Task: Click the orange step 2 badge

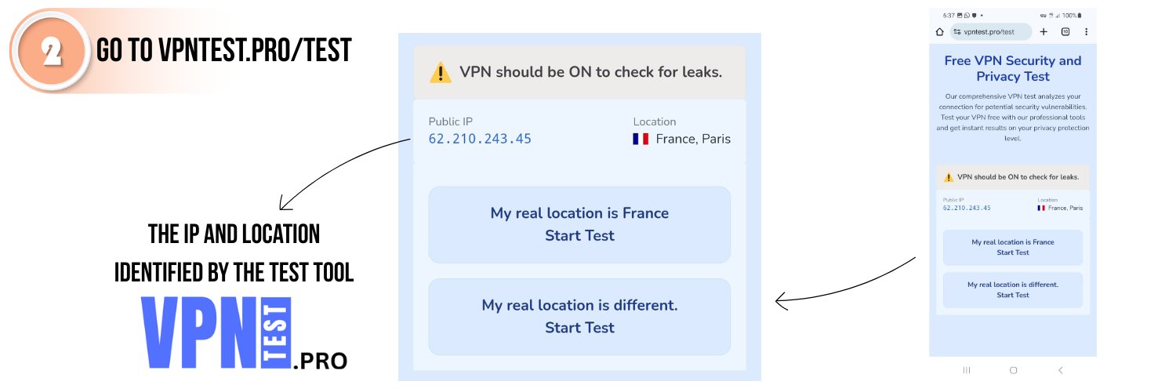Action: [x=53, y=52]
